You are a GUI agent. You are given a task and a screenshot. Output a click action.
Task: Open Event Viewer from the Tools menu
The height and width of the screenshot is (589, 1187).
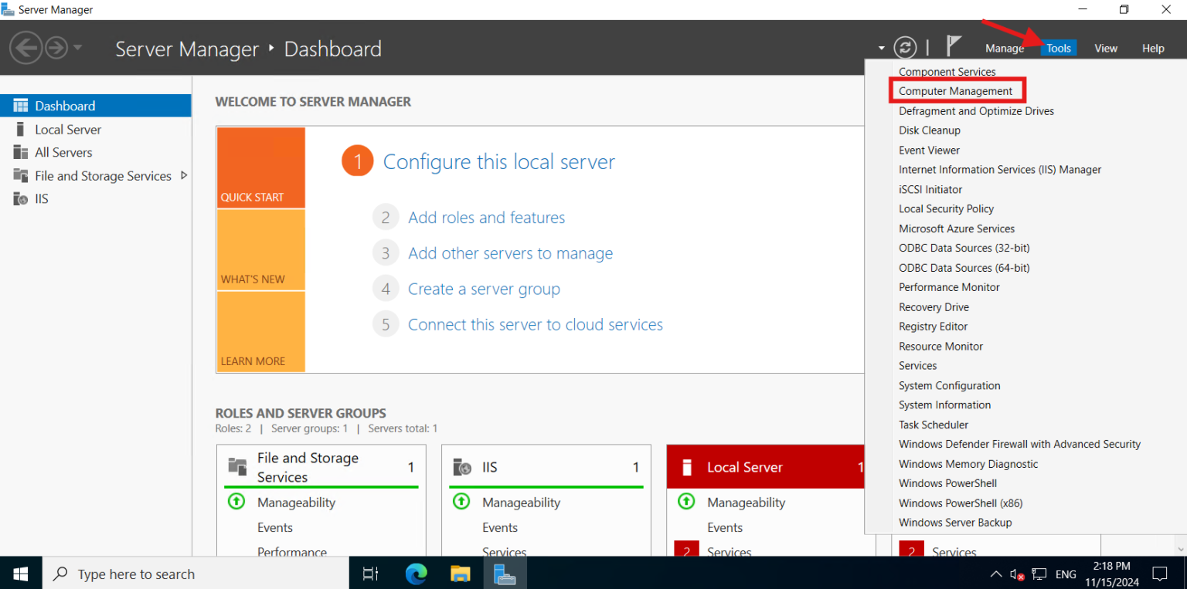tap(930, 149)
